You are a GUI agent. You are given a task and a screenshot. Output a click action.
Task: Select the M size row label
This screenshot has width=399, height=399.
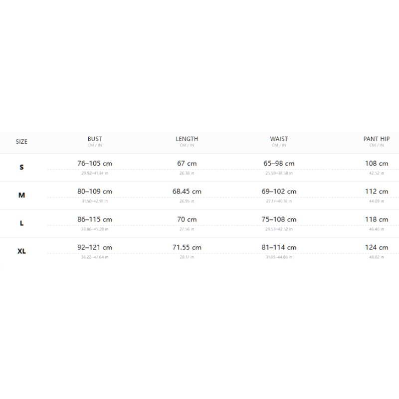coord(21,195)
